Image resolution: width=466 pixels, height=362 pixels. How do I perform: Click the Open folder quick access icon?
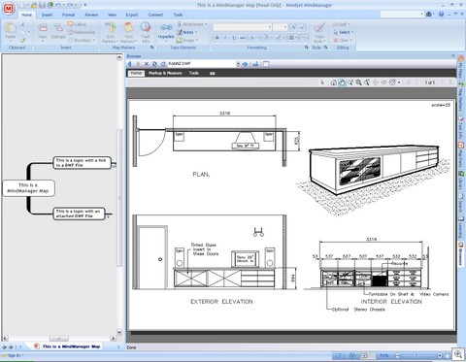click(x=34, y=5)
